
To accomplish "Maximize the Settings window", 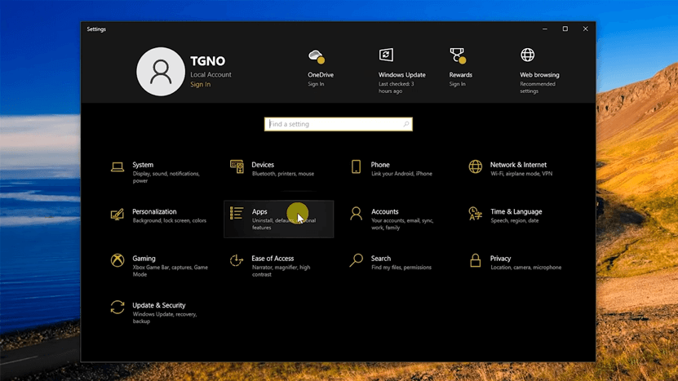I will [565, 29].
